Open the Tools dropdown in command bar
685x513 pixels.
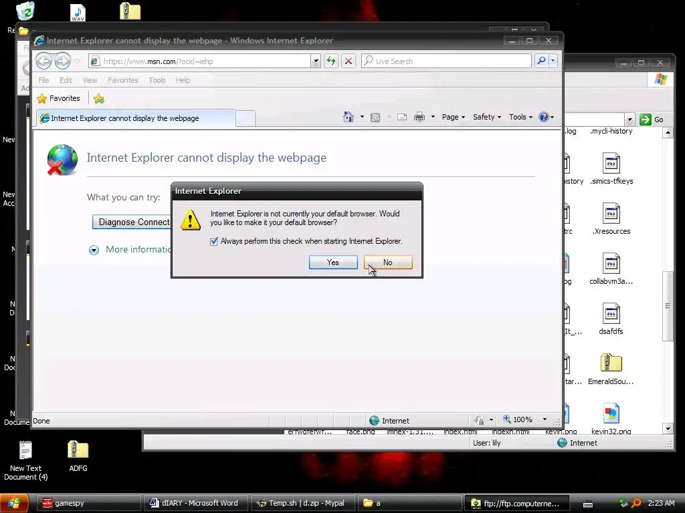tap(520, 117)
